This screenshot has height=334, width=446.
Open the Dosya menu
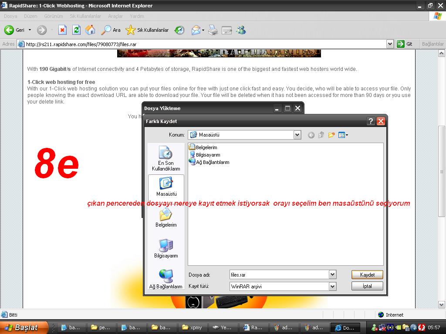click(x=10, y=16)
